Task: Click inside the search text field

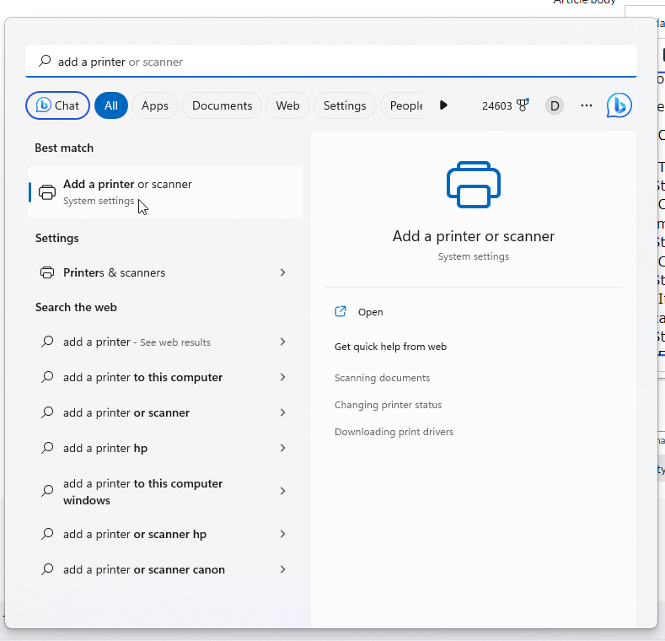Action: click(x=337, y=62)
